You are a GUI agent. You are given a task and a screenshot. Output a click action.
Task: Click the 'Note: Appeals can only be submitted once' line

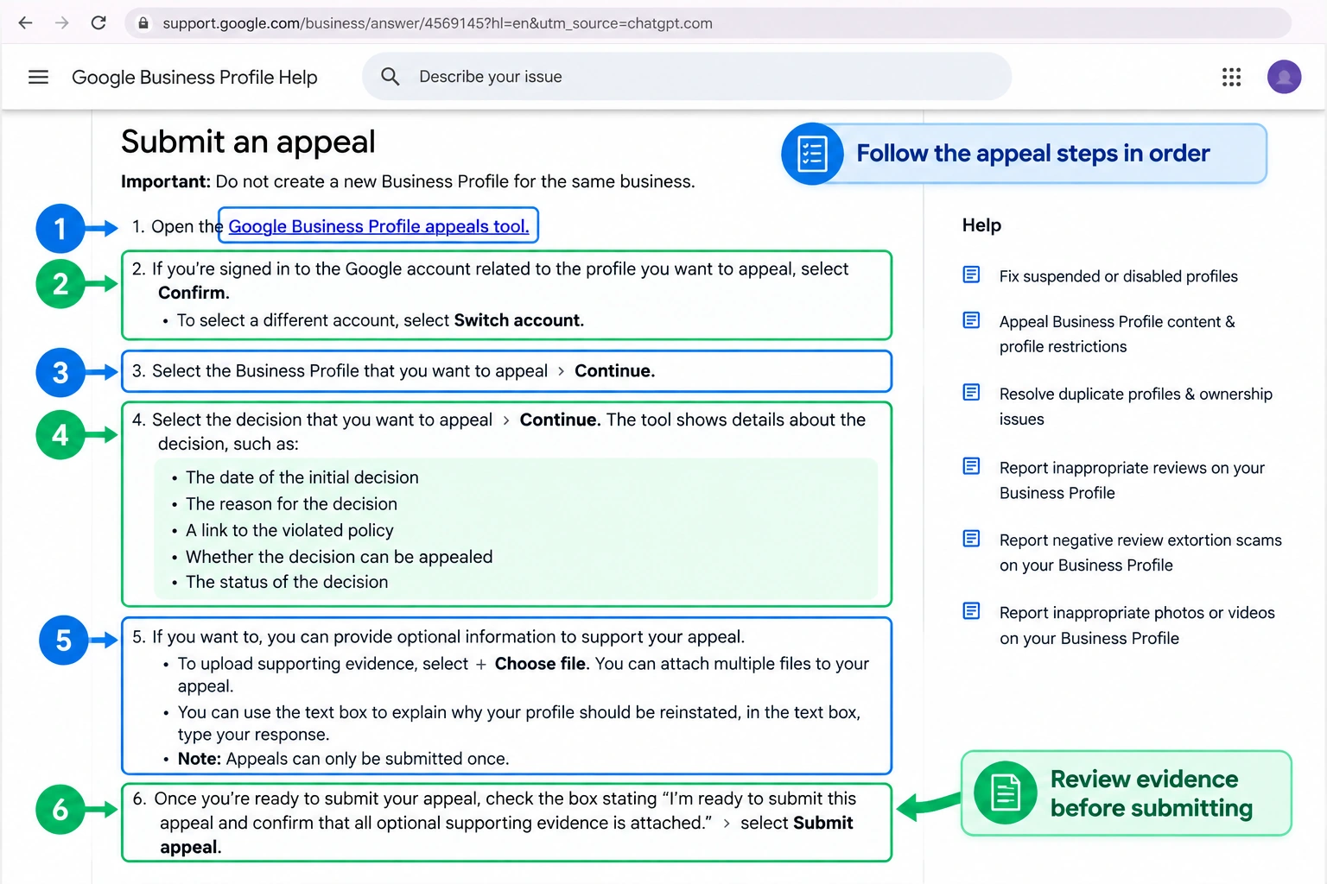(x=343, y=759)
